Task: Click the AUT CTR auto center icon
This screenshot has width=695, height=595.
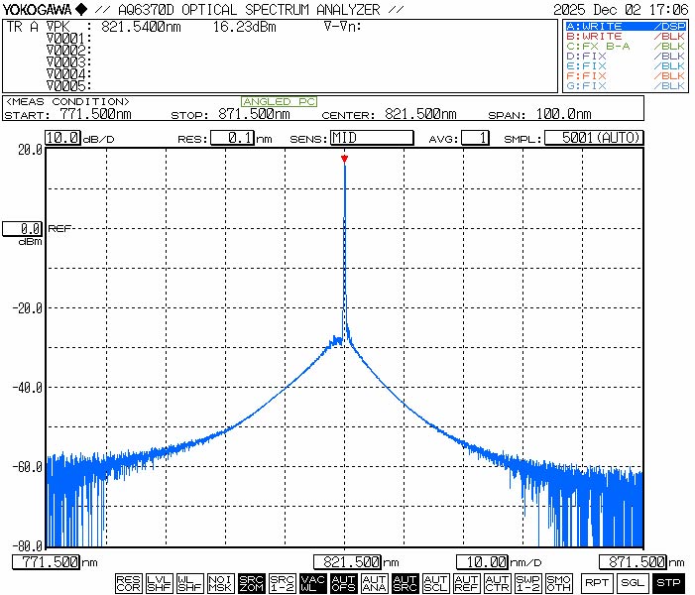Action: [497, 583]
